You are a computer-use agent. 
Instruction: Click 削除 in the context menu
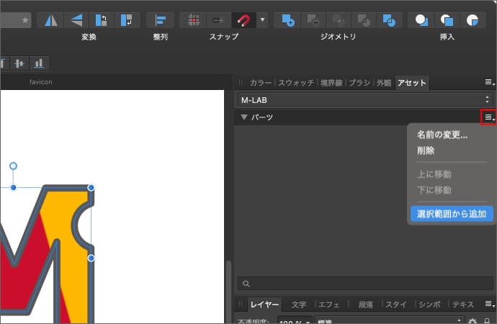(x=426, y=151)
